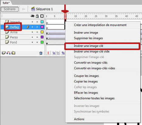142x125 pixels.
Task: Select the Perso layer
Action: click(x=14, y=37)
